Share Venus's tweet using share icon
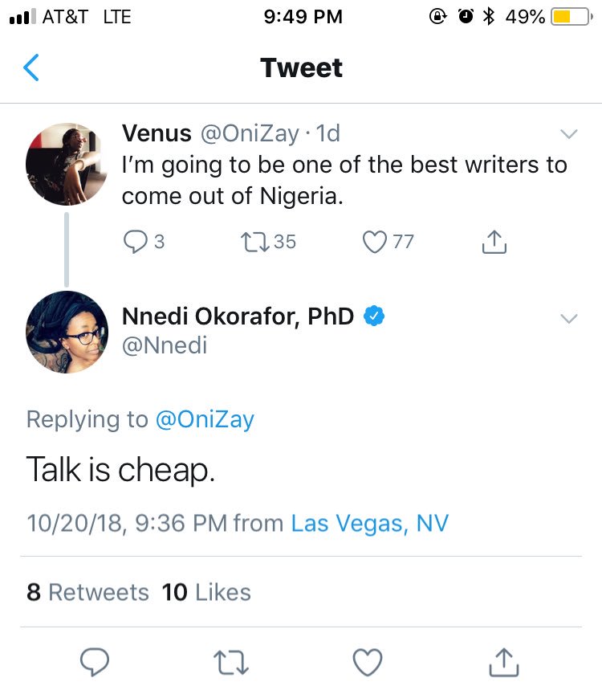This screenshot has height=694, width=602. click(494, 242)
